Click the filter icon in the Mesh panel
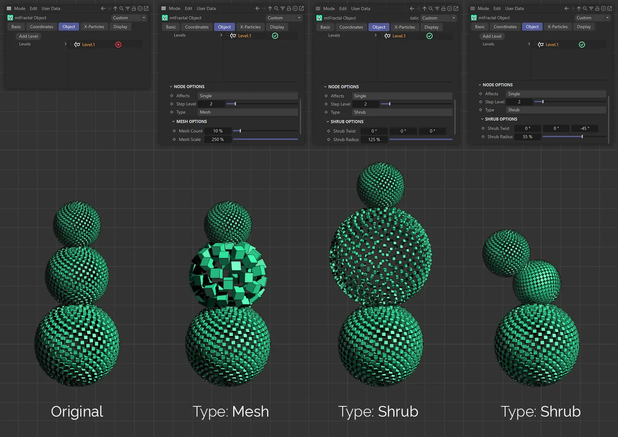 pyautogui.click(x=282, y=8)
